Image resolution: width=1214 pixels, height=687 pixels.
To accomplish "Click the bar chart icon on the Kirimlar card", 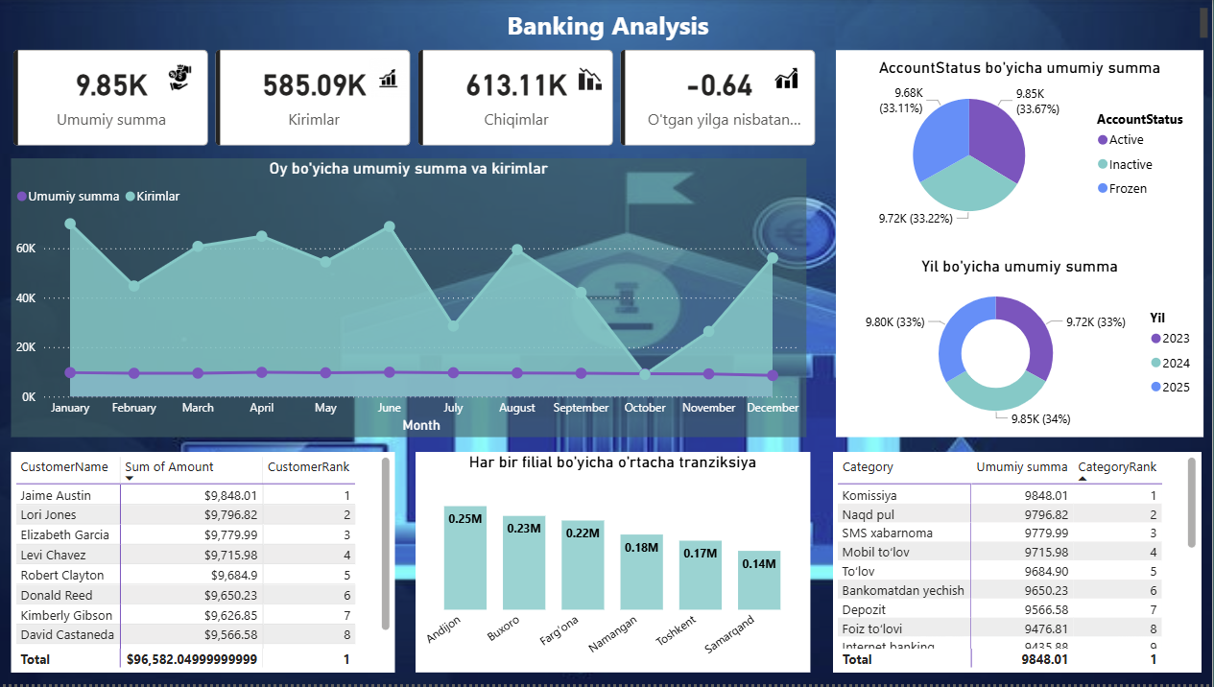I will 387,80.
